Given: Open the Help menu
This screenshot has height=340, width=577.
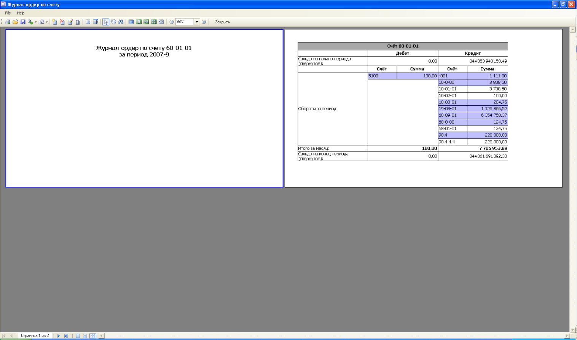Looking at the screenshot, I should pyautogui.click(x=21, y=13).
